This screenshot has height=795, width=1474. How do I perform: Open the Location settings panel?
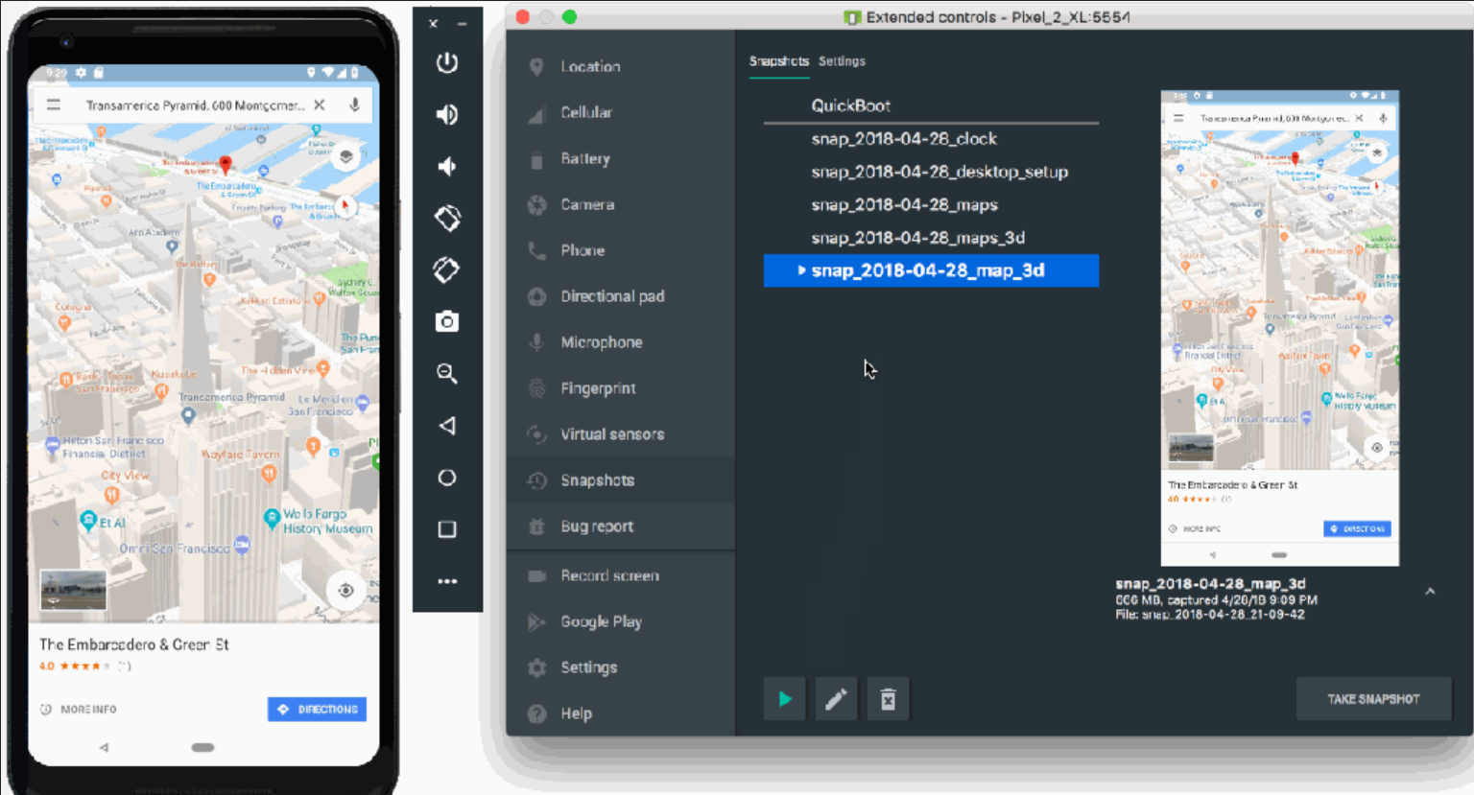[620, 66]
